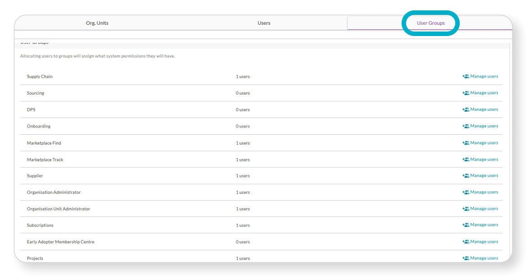Click the 1 users count for Supplier
Viewport: 527px width, 277px height.
[x=243, y=176]
